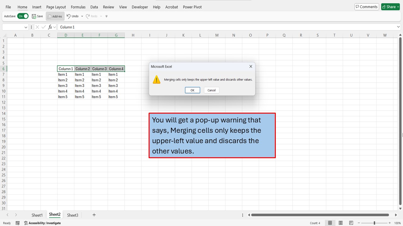Screen dimensions: 403x226
Task: Open Customize Quick Access Toolbar dropdown
Action: (x=106, y=16)
